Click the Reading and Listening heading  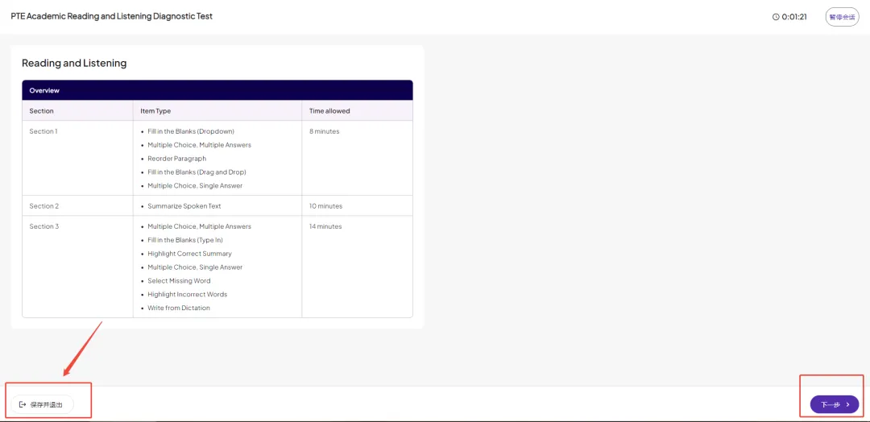click(74, 63)
